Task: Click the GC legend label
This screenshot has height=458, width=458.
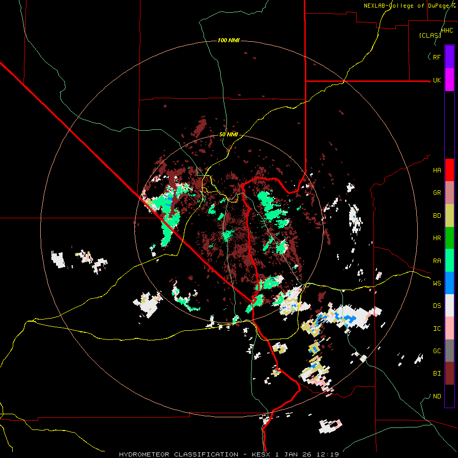Action: [x=437, y=351]
